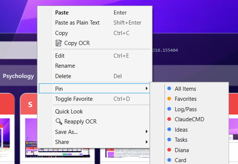Click the Copy OCR notepad icon
The width and height of the screenshot is (238, 164).
pyautogui.click(x=58, y=43)
